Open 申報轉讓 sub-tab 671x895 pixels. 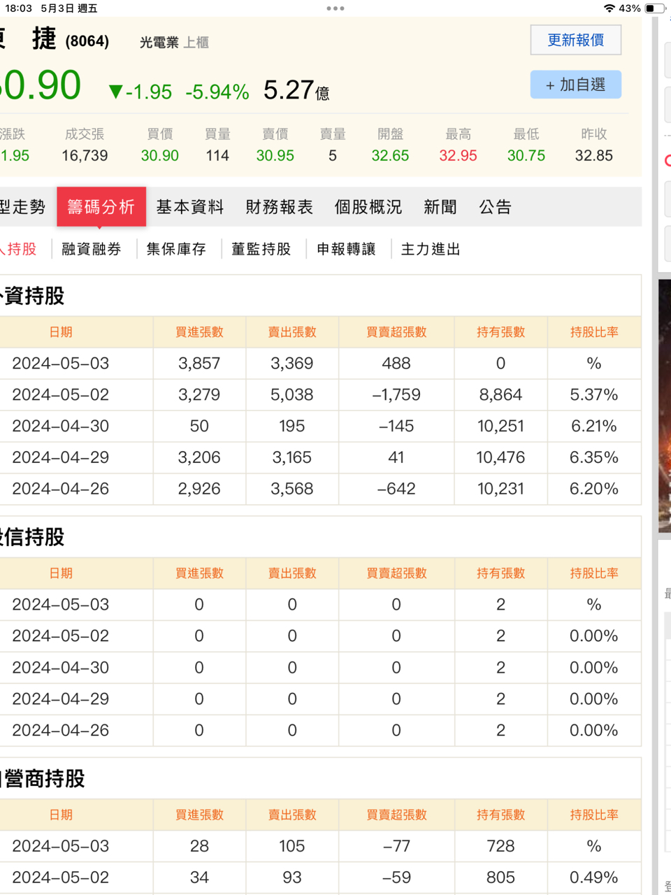(346, 249)
